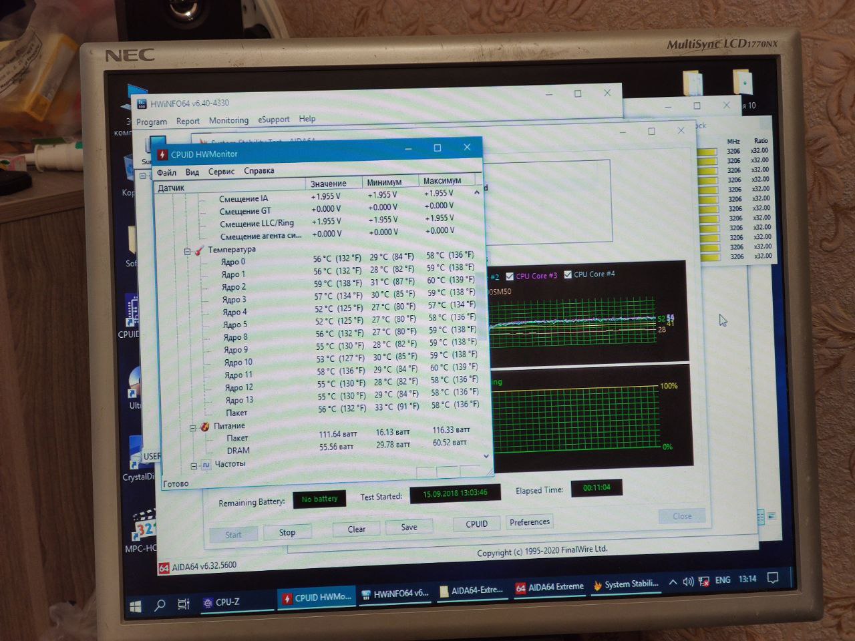The height and width of the screenshot is (641, 855).
Task: Open the Monitoring menu in HWiNFO64
Action: pyautogui.click(x=228, y=120)
